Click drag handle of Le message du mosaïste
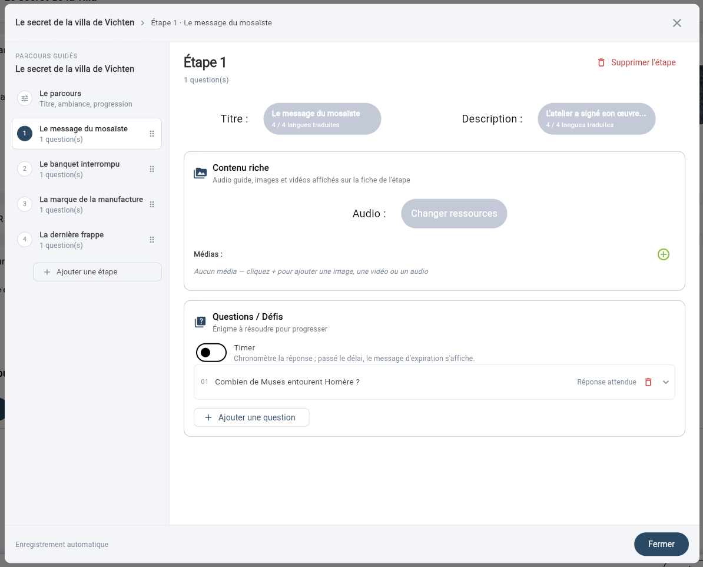The height and width of the screenshot is (567, 703). coord(151,134)
